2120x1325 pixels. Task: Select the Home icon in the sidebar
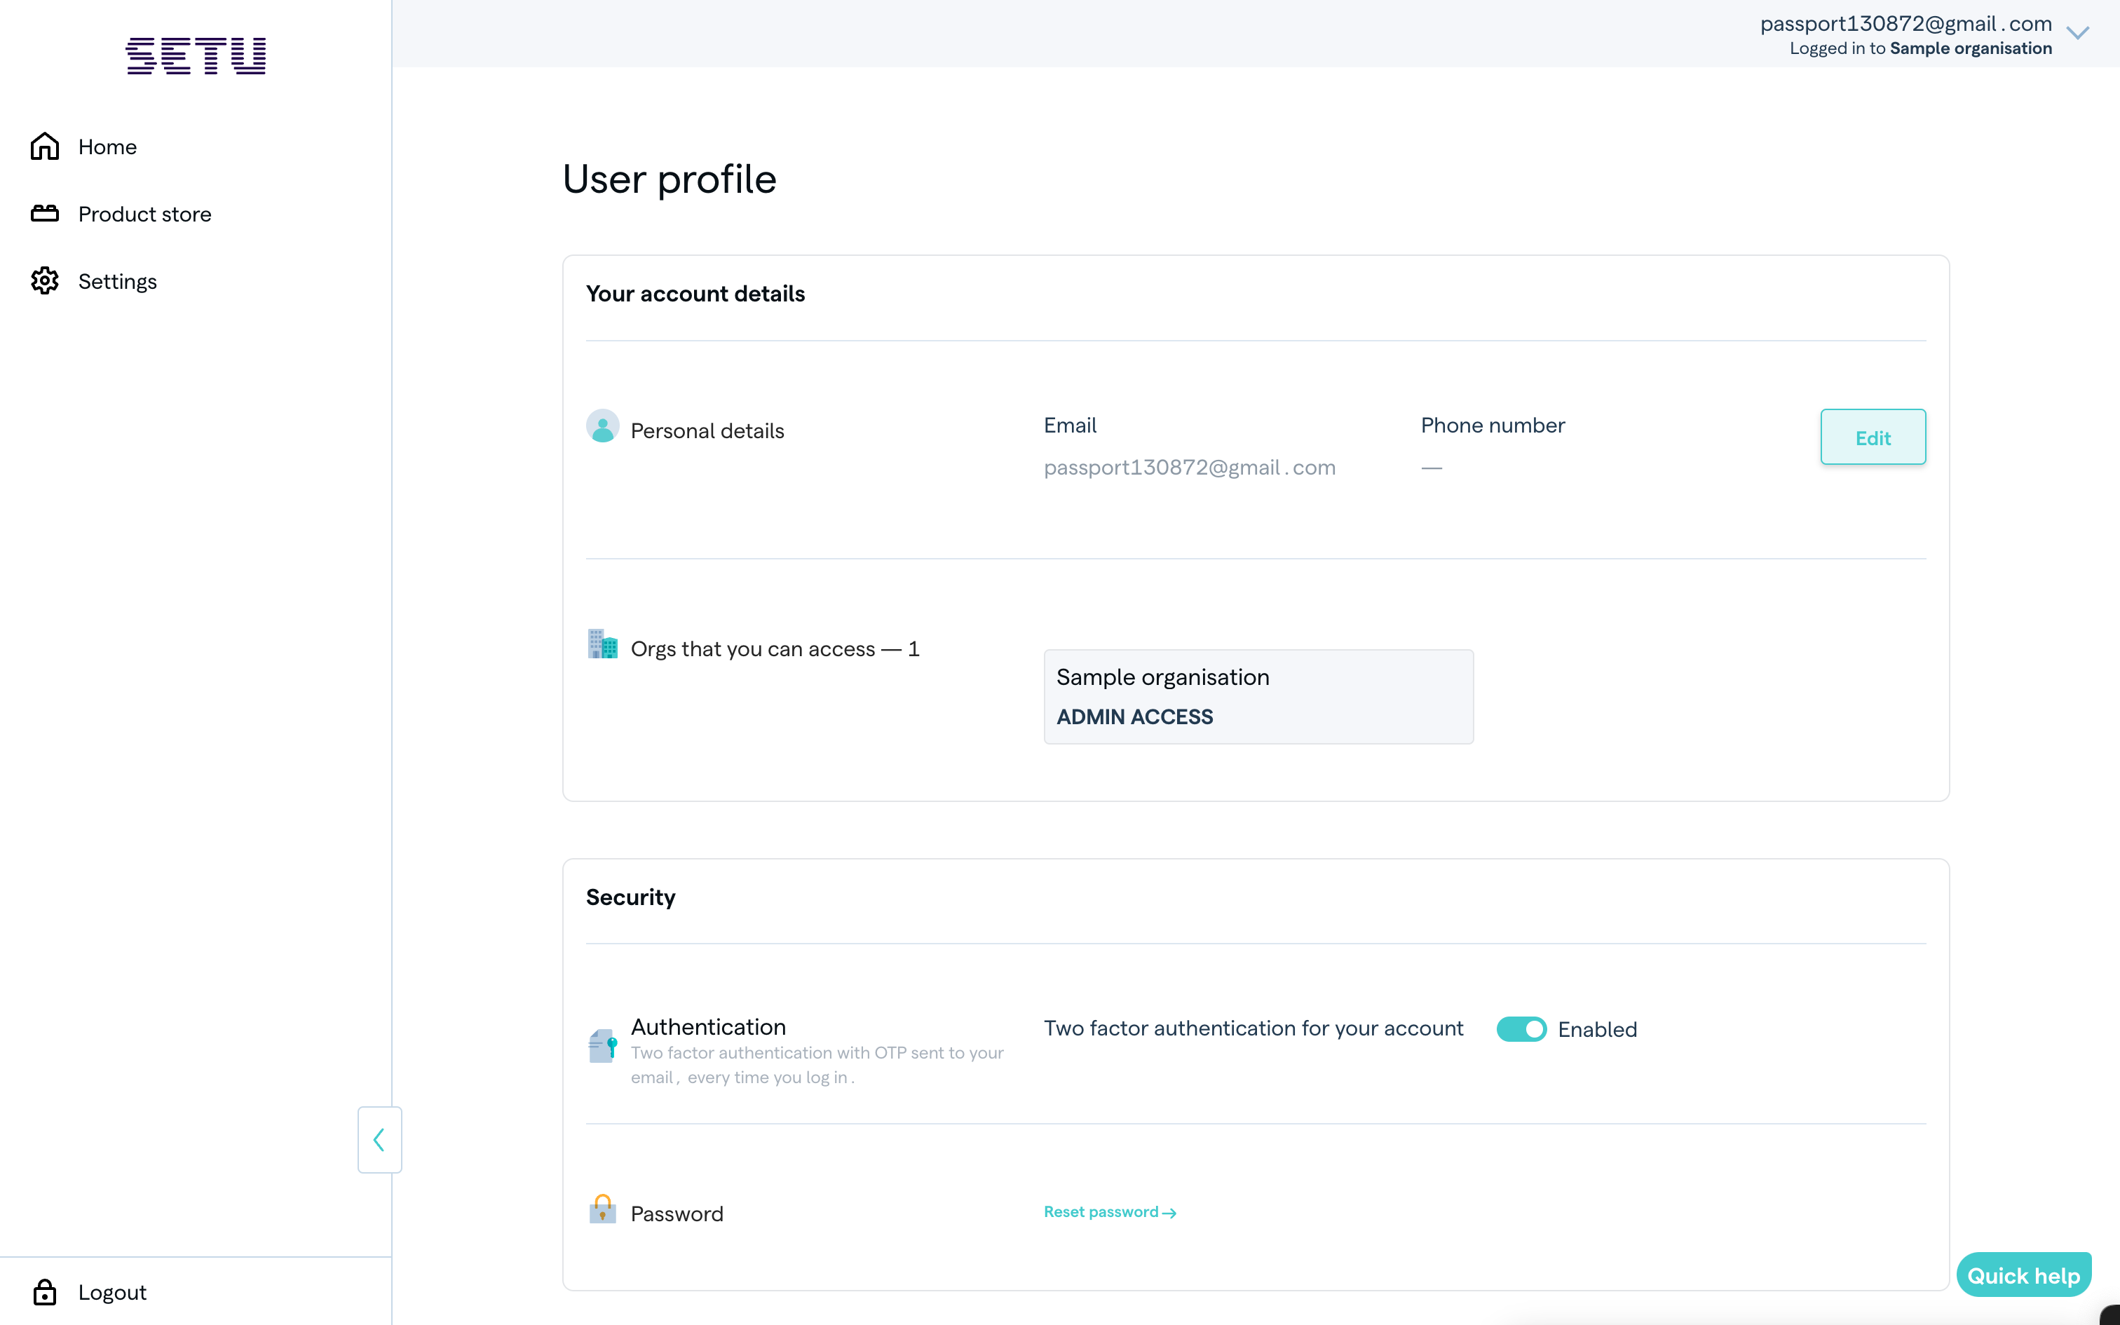pyautogui.click(x=45, y=146)
